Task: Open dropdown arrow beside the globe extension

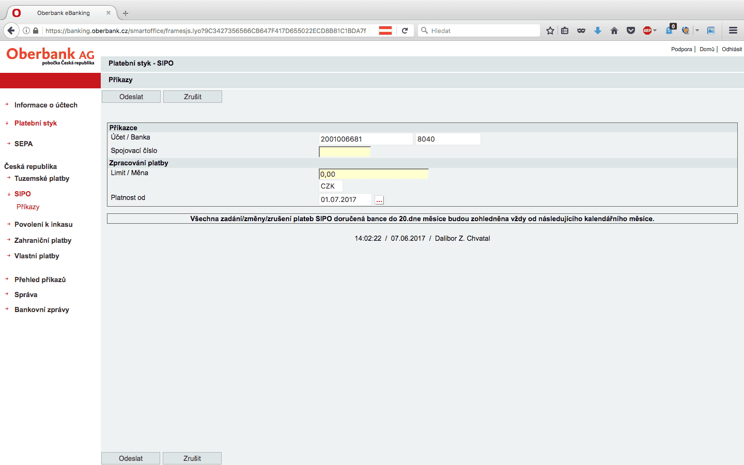Action: (x=697, y=30)
